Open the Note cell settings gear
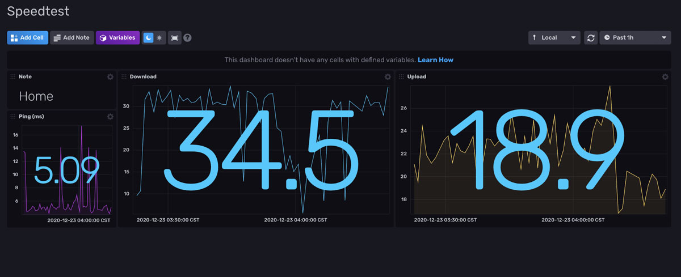Image resolution: width=681 pixels, height=277 pixels. pyautogui.click(x=110, y=77)
